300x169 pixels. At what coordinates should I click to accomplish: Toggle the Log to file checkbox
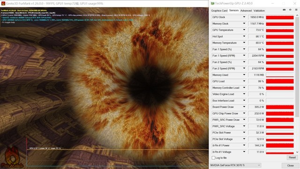click(x=213, y=158)
